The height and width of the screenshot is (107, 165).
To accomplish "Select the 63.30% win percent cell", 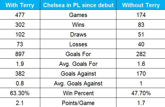I will click(x=20, y=93).
